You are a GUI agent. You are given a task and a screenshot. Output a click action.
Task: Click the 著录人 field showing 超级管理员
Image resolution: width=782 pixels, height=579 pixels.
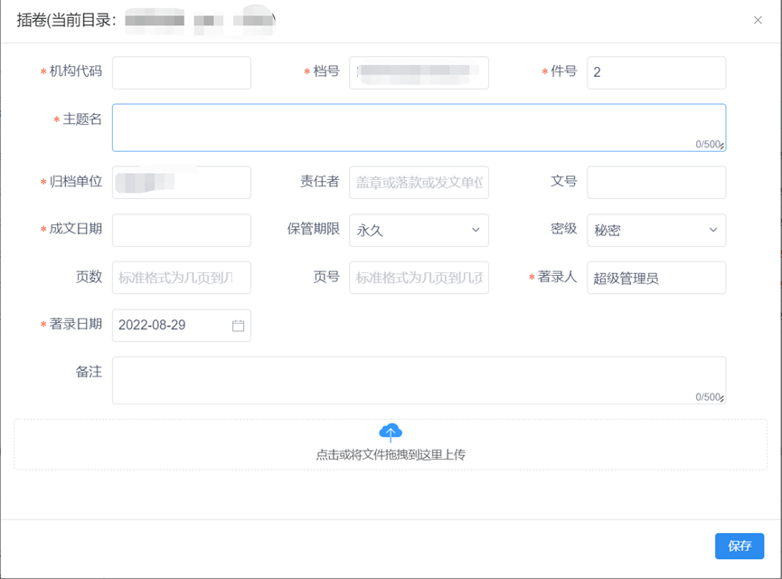tap(656, 278)
